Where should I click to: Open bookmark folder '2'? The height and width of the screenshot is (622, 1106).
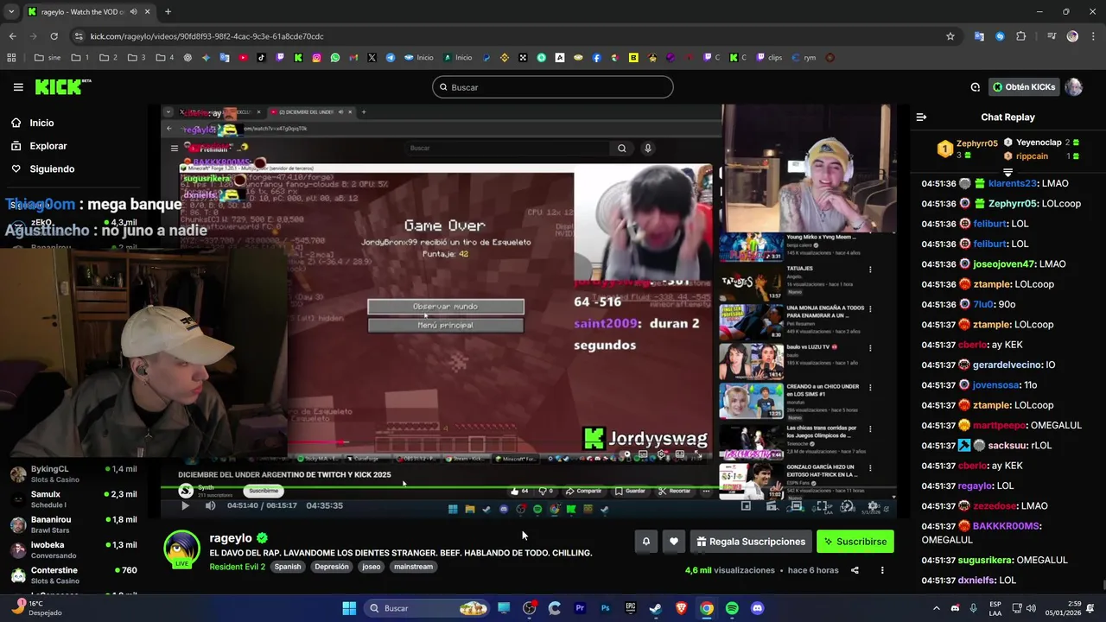pos(108,58)
